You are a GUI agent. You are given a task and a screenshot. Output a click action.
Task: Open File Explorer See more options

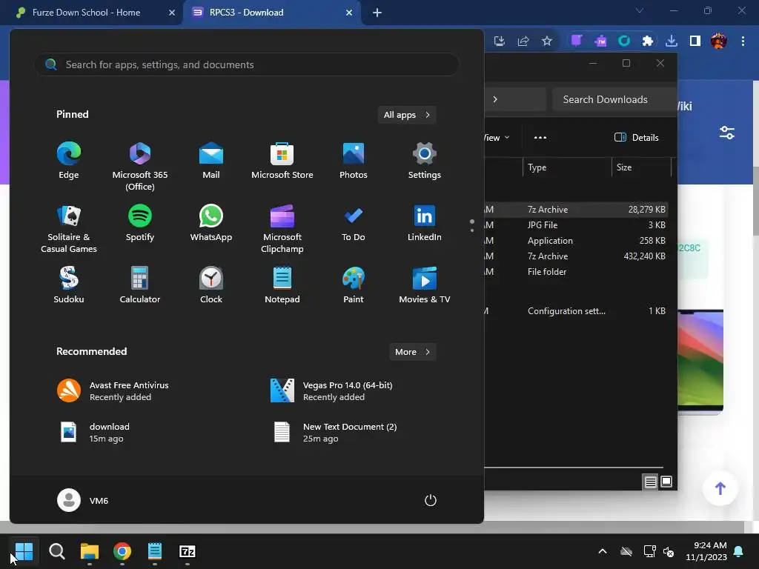pos(540,137)
